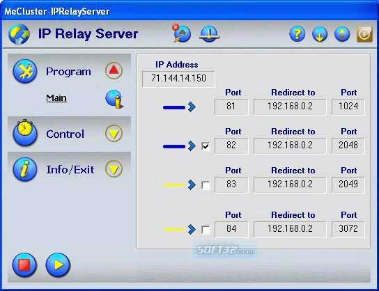Click the IP Address field 71.144.14.150
Screen dimensions: 379x291
click(178, 79)
